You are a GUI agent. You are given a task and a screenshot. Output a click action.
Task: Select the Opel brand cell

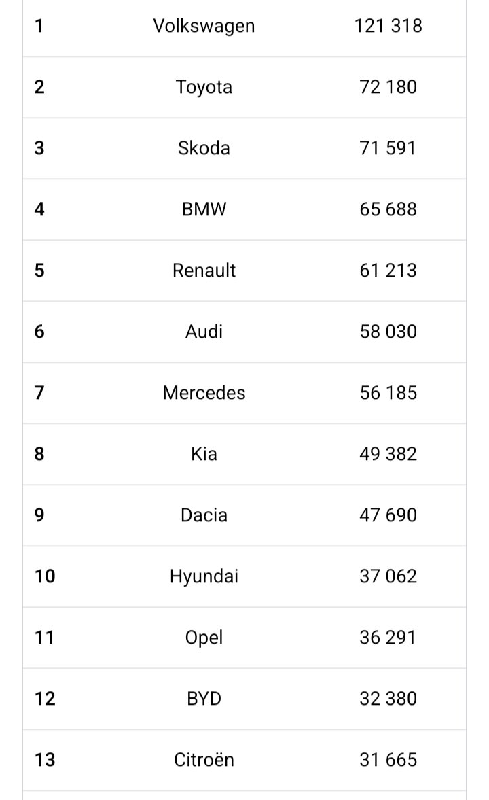click(x=204, y=638)
